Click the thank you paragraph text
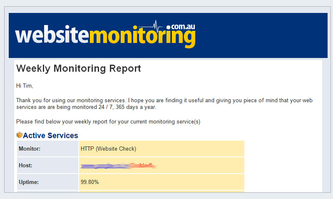The image size is (333, 199). click(x=164, y=103)
